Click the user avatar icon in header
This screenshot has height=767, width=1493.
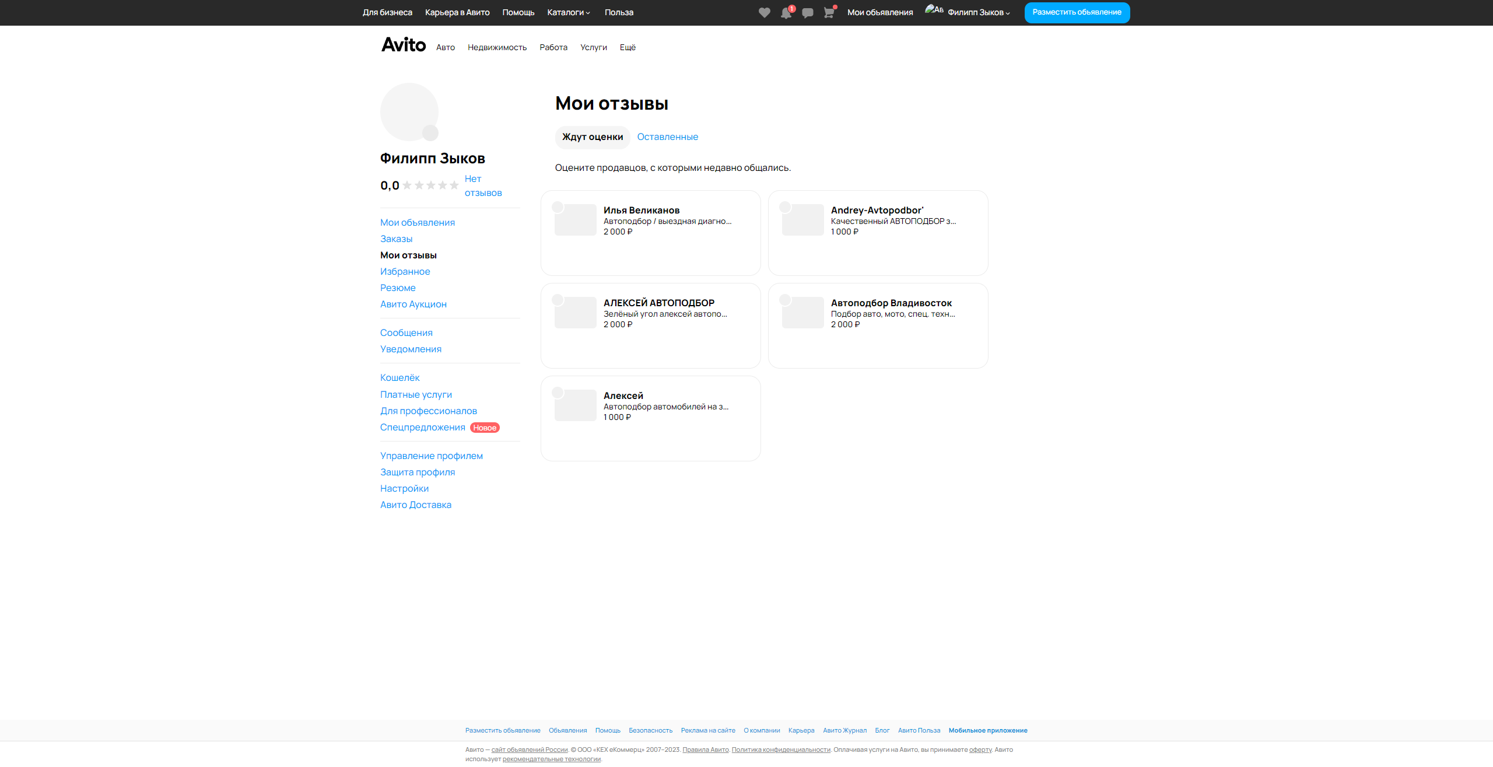coord(934,10)
